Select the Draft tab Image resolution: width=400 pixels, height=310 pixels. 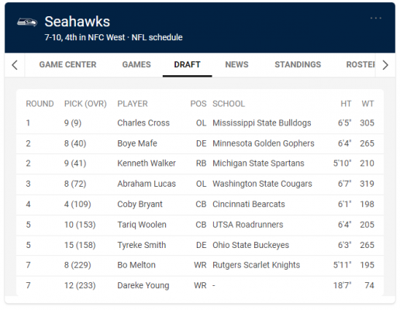188,64
